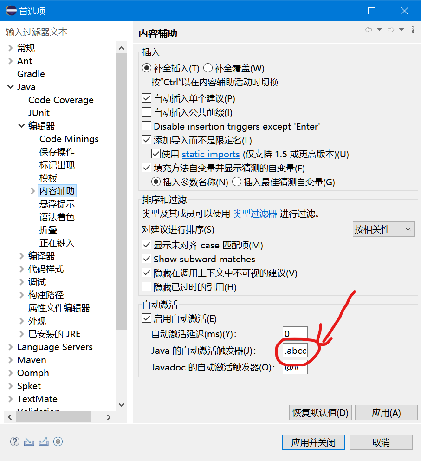The image size is (421, 461).
Task: Click the Java auto-activation triggers field
Action: (296, 351)
